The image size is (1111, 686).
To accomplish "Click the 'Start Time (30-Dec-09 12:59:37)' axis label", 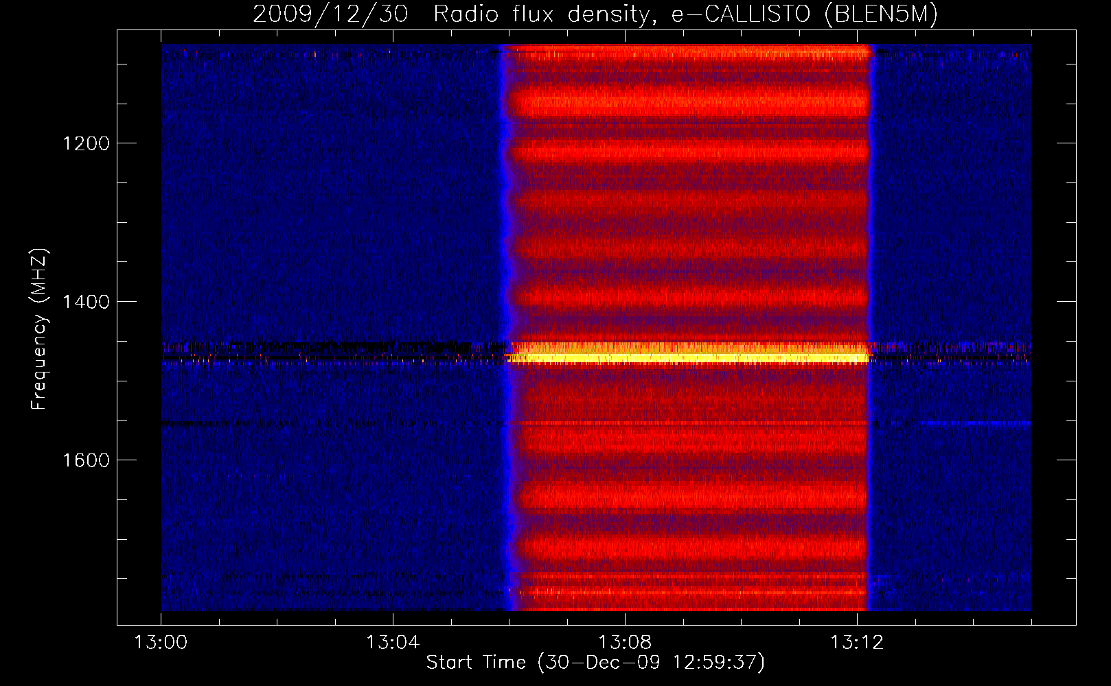I will (595, 663).
